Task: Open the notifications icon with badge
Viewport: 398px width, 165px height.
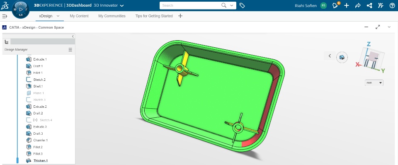Action: pyautogui.click(x=336, y=5)
